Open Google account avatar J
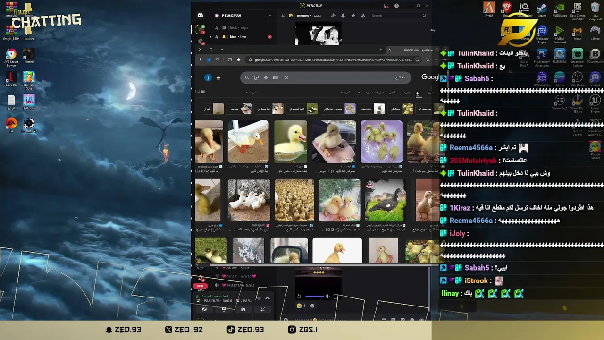Viewport: 604px width, 340px height. coord(208,78)
